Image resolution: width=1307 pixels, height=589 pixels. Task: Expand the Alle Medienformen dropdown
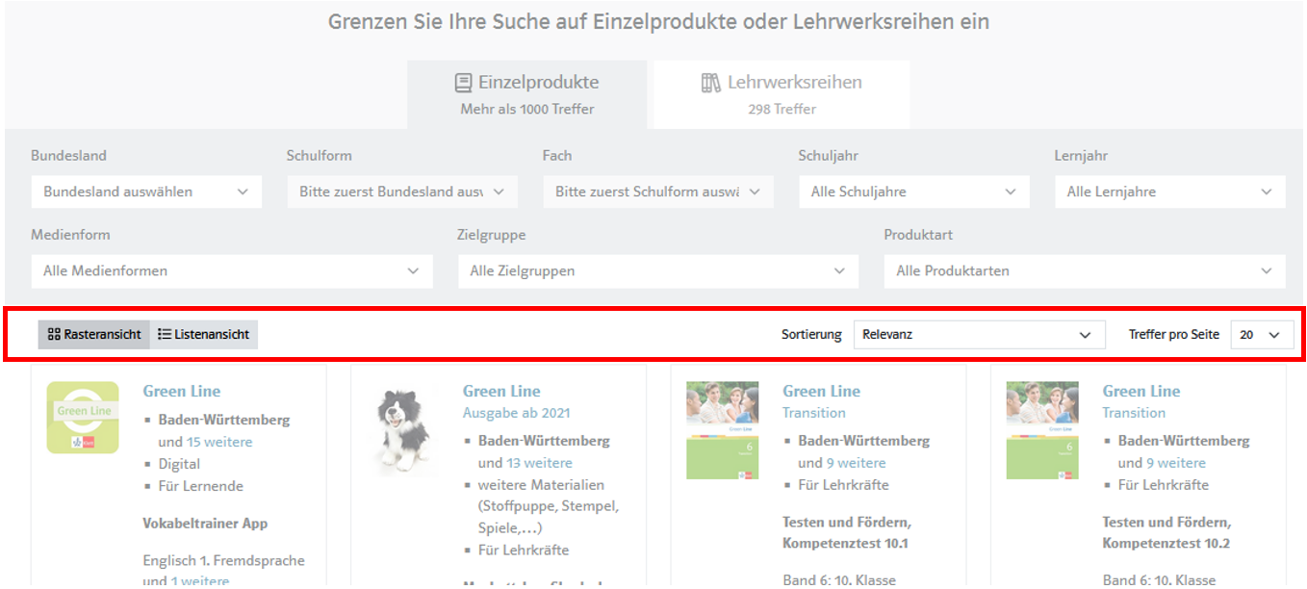point(232,270)
